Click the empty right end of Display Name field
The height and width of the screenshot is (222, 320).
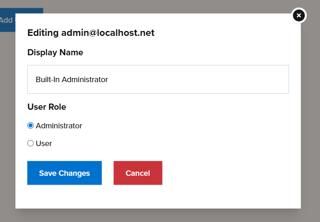pyautogui.click(x=264, y=79)
